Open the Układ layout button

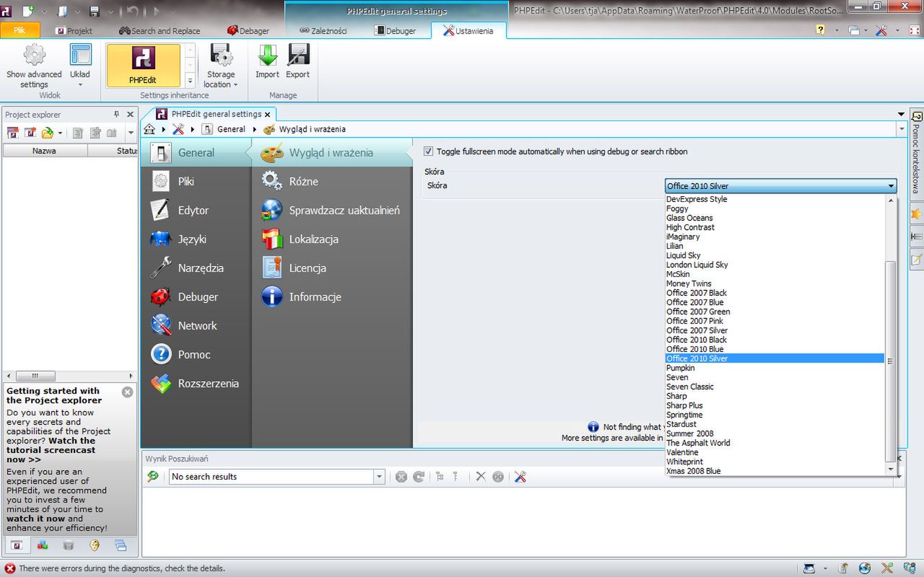(x=80, y=66)
